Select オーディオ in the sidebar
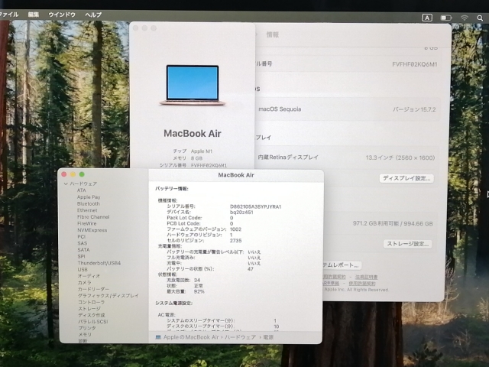This screenshot has width=489, height=367. [89, 276]
